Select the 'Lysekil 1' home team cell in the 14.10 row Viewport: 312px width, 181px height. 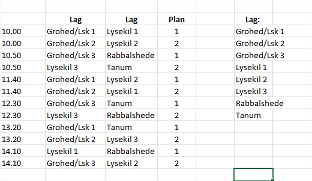(x=62, y=151)
